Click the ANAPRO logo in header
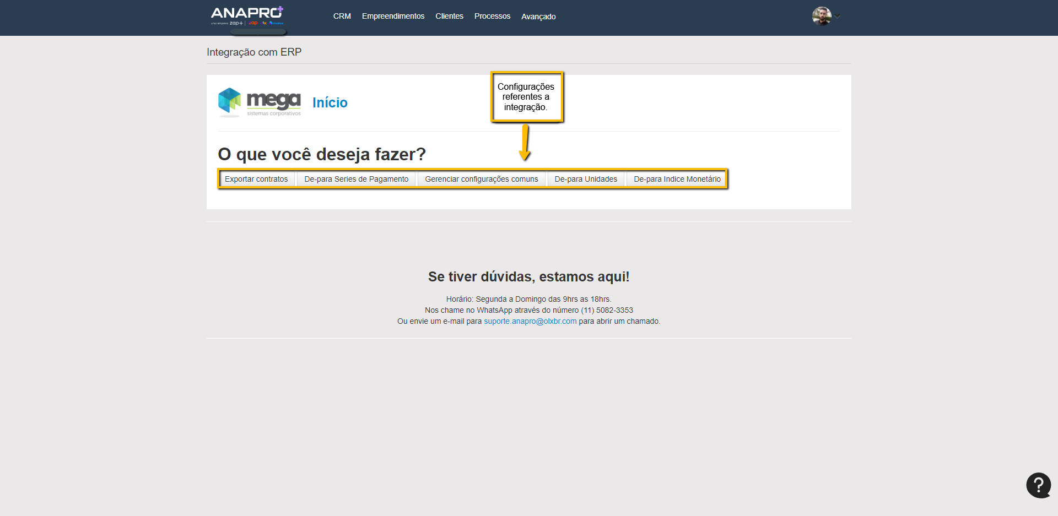 (x=247, y=15)
